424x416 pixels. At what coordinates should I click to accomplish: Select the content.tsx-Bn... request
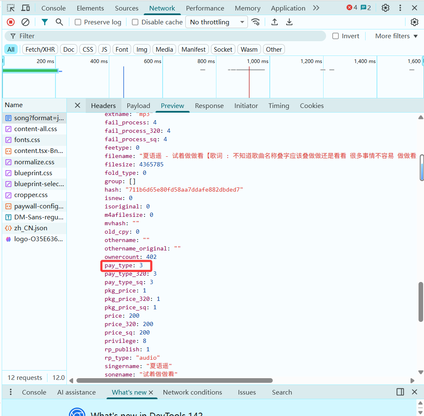(34, 151)
